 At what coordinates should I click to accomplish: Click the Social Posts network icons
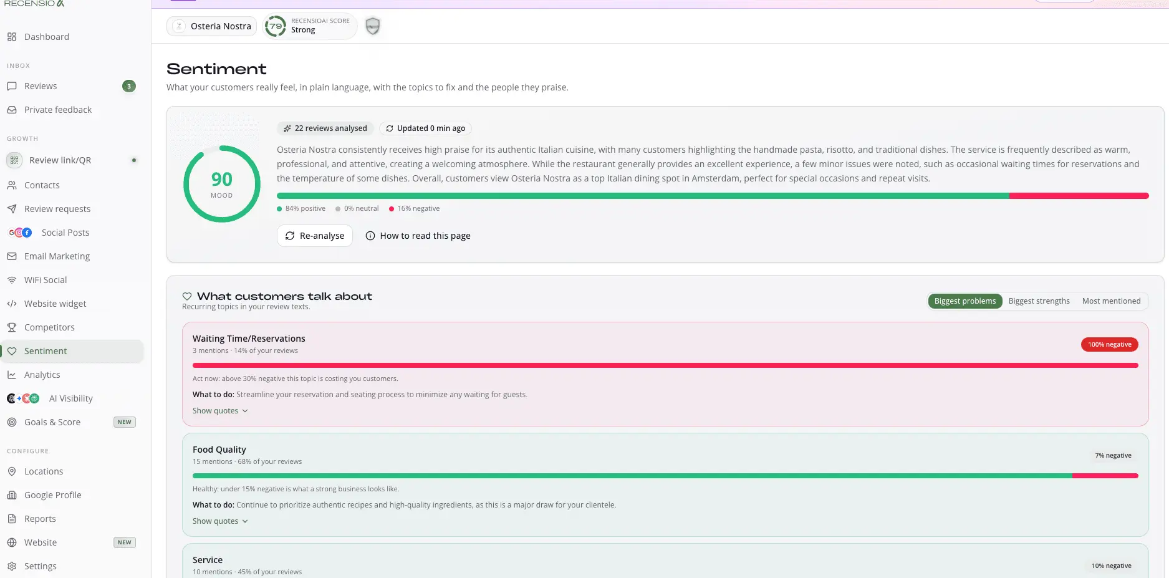(20, 233)
